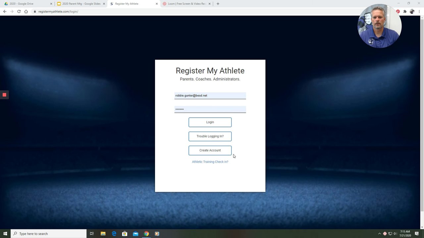Click the address bar URL
This screenshot has width=424, height=238.
pos(58,11)
